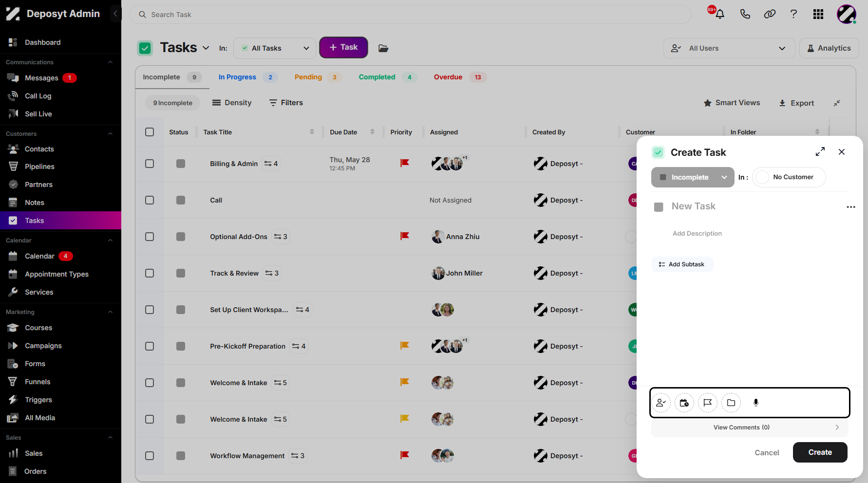868x483 pixels.
Task: Cancel the Create Task dialog
Action: [x=767, y=453]
